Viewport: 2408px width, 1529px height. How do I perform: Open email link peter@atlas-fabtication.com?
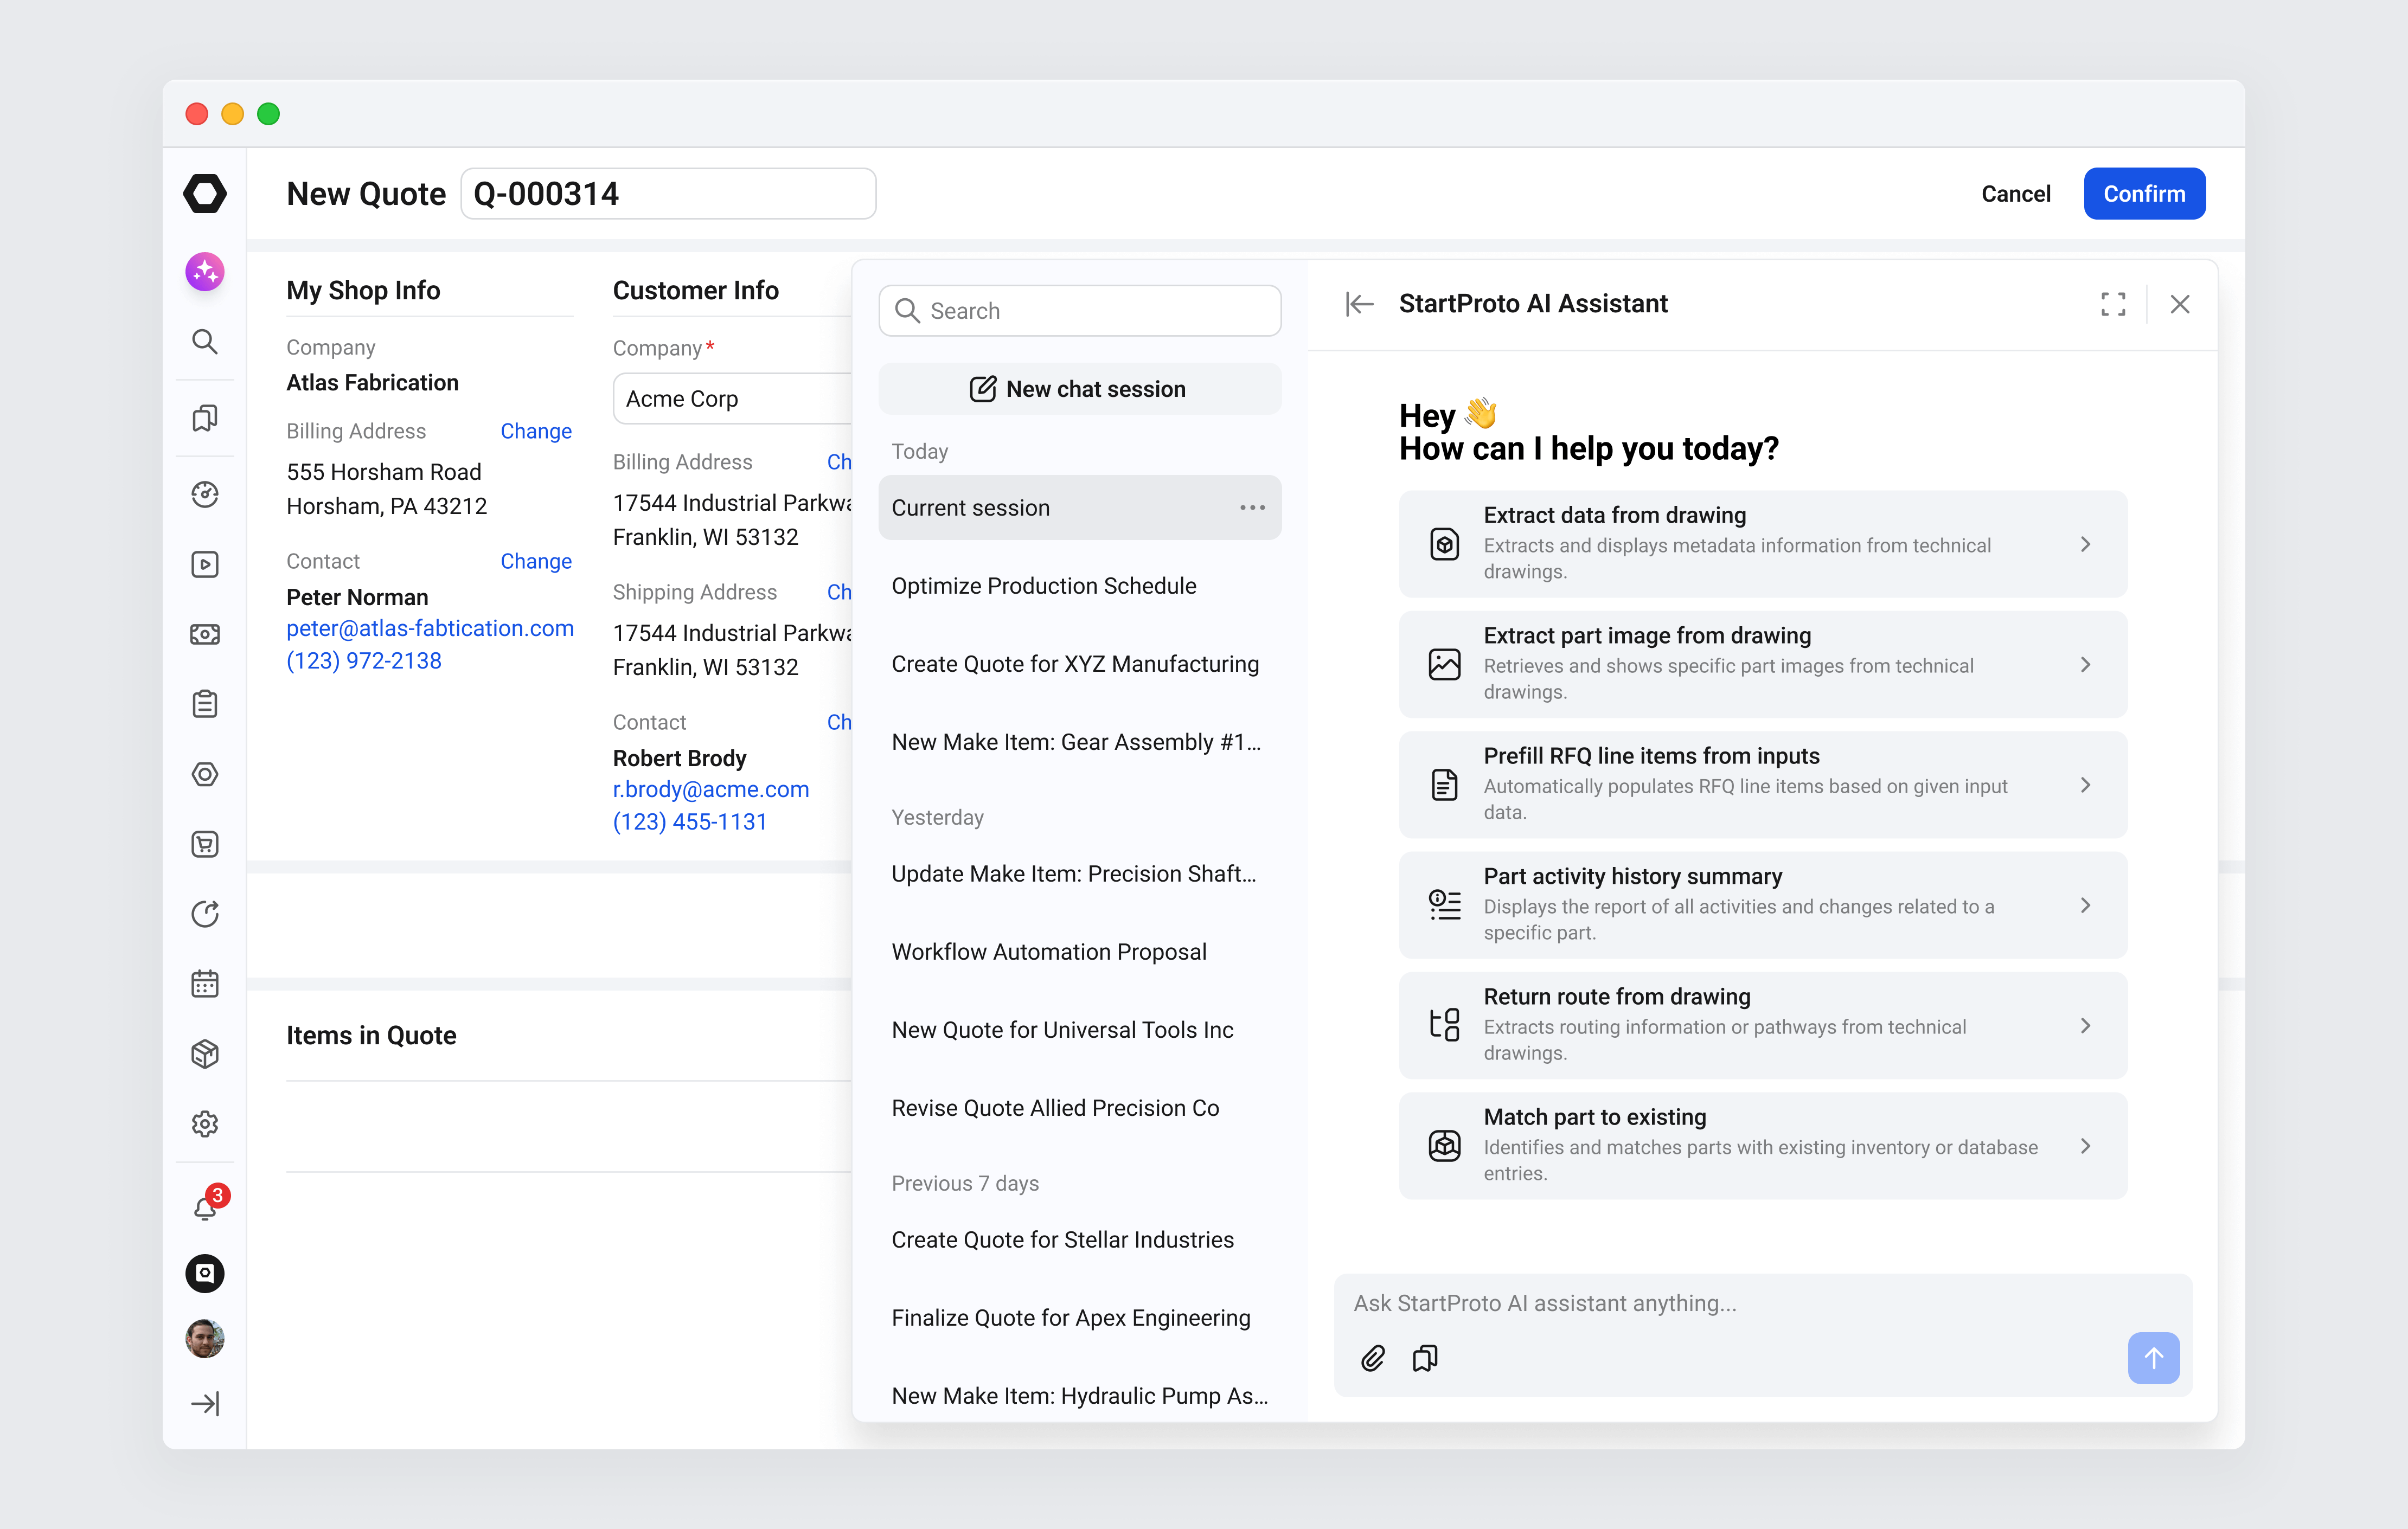pyautogui.click(x=430, y=628)
